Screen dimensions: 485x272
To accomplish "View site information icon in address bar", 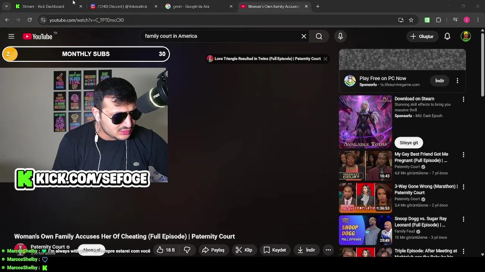I will pyautogui.click(x=43, y=20).
